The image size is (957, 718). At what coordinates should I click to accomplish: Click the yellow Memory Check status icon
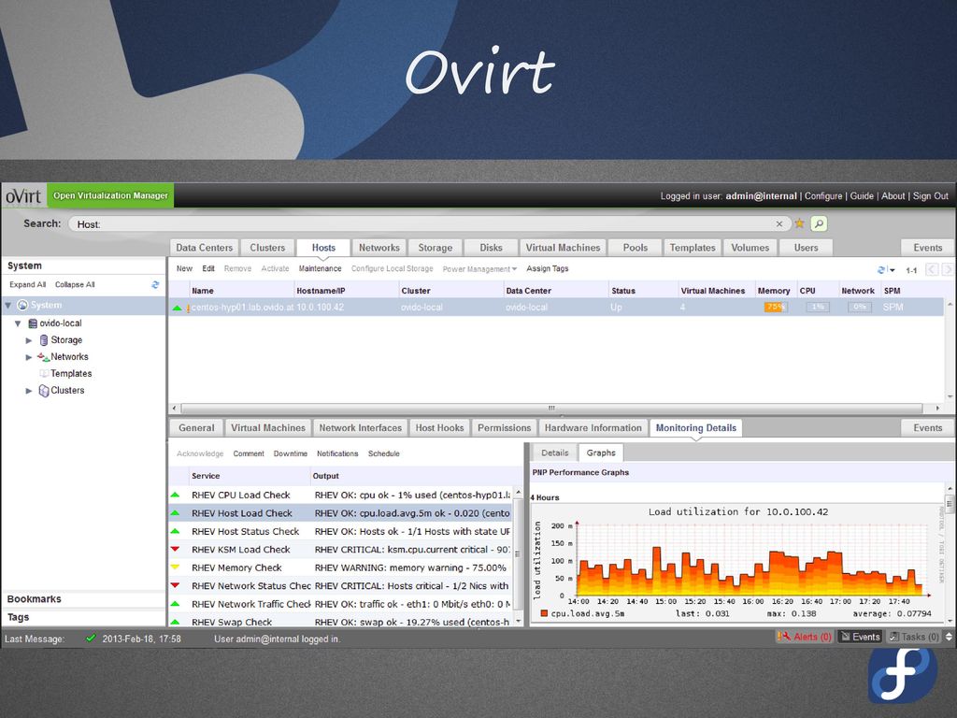click(175, 567)
